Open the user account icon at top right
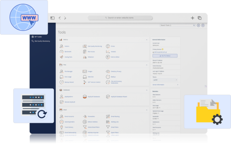 tap(203, 25)
